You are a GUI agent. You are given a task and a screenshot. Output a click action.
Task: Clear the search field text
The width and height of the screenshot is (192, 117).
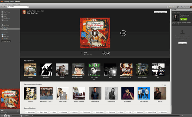point(28,7)
